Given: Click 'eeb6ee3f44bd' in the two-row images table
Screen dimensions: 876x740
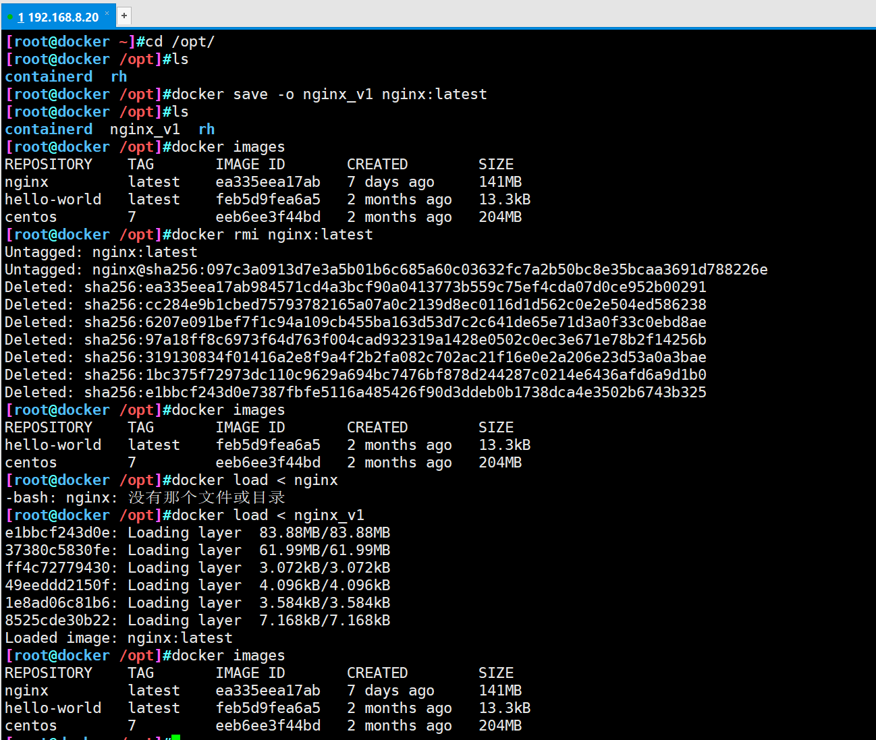Looking at the screenshot, I should click(268, 463).
